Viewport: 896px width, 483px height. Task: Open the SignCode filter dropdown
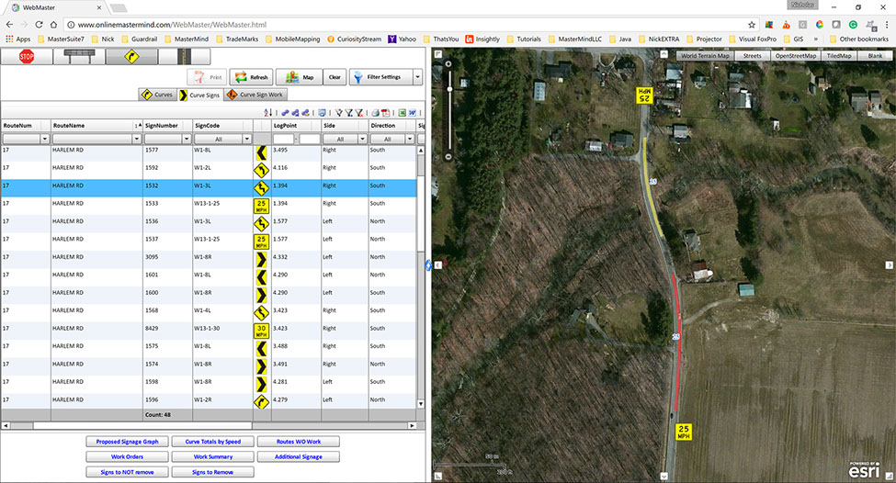pos(246,140)
